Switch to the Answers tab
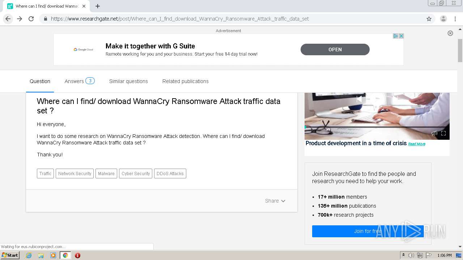Viewport: 463px width, 260px height. coord(80,81)
